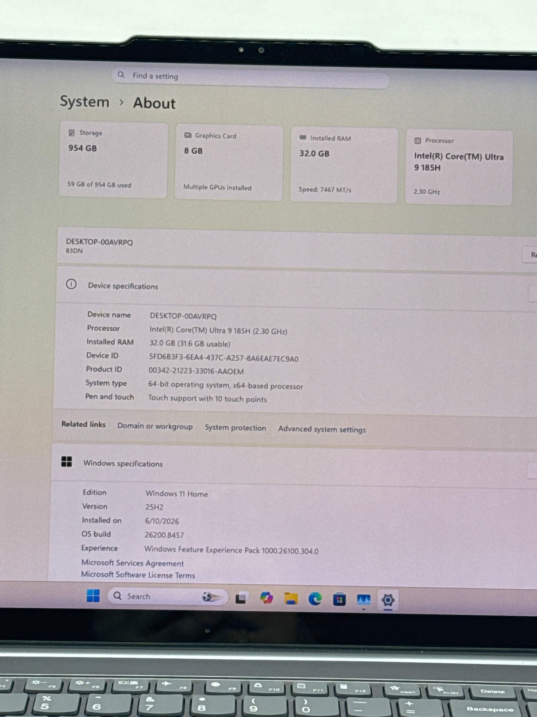
Task: Click the Edition value Windows 11 Home
Action: [177, 493]
